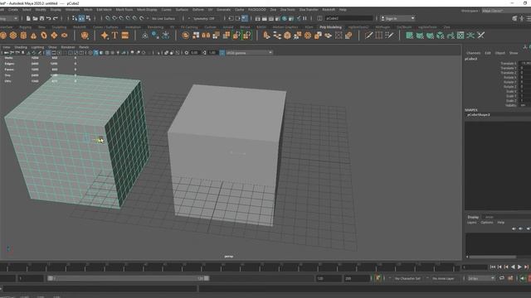Click the polygon sphere shelf icon
Image resolution: width=531 pixels, height=298 pixels.
click(x=3, y=35)
